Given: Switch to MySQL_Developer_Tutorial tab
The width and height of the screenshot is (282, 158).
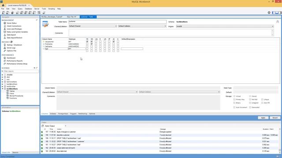Looking at the screenshot, I should [52, 17].
